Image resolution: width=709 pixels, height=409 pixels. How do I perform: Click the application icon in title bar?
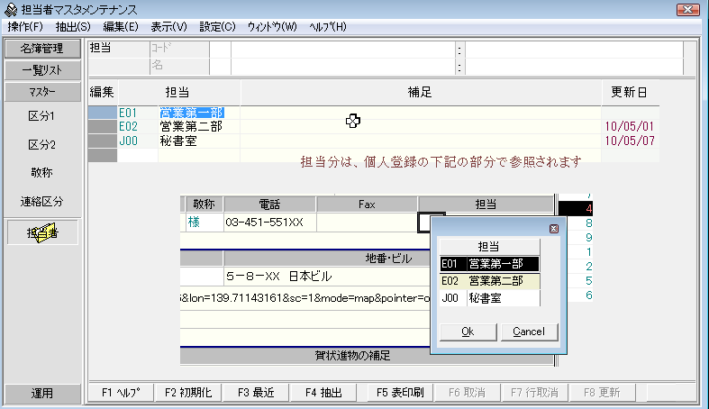(11, 10)
